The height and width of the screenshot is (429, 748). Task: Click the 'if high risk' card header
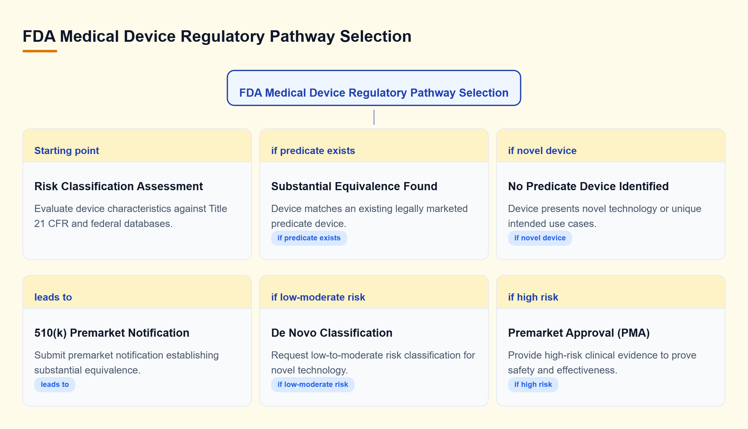click(611, 292)
